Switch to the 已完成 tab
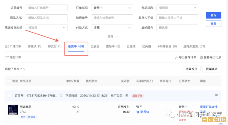This screenshot has width=228, height=125. pos(131,46)
